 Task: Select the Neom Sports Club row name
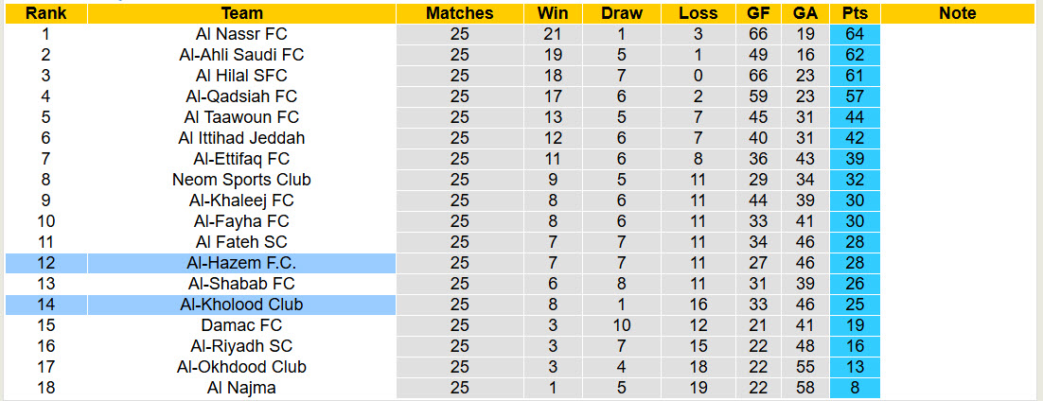[x=241, y=180]
